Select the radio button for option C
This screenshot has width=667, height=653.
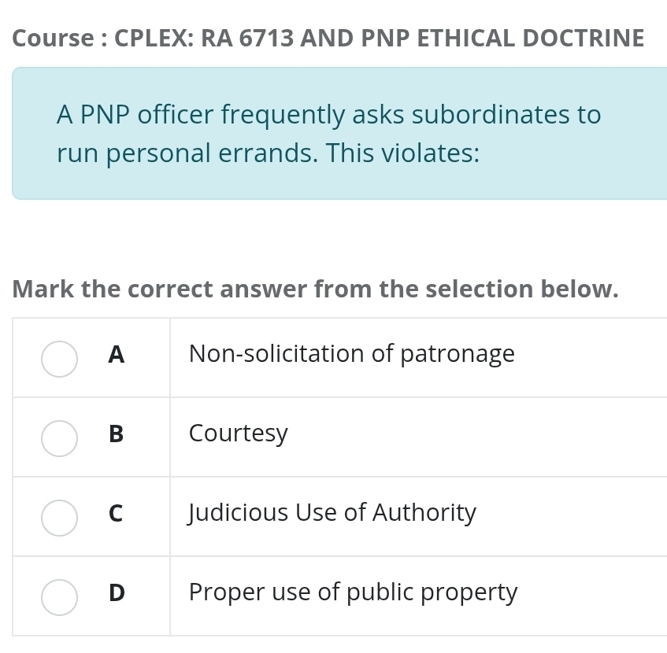(x=59, y=518)
